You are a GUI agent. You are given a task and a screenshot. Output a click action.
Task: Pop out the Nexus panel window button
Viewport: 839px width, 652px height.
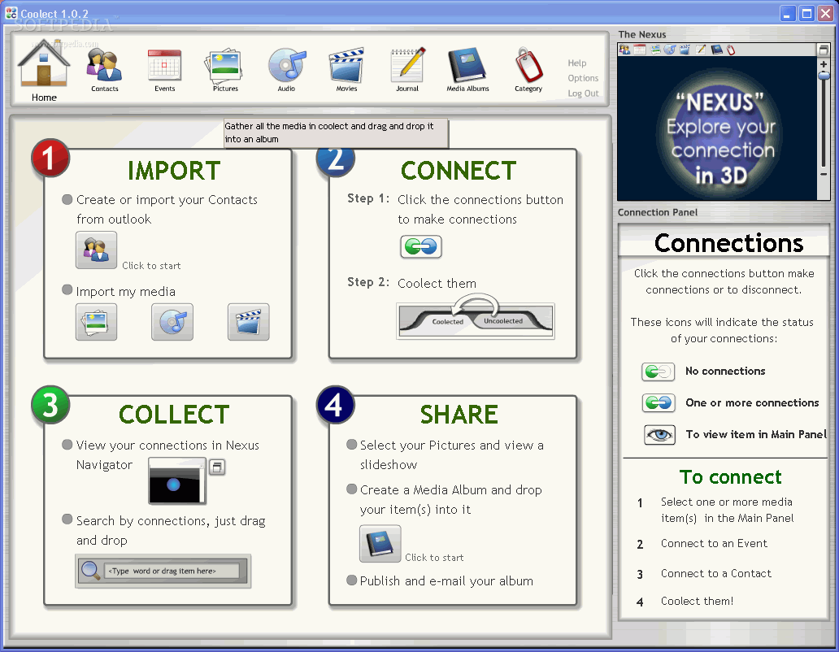coord(824,50)
